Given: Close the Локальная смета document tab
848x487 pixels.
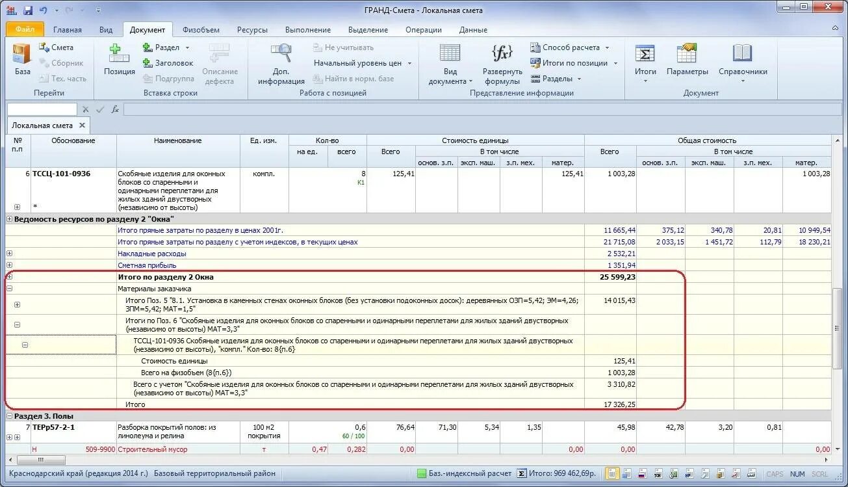Looking at the screenshot, I should click(x=82, y=125).
